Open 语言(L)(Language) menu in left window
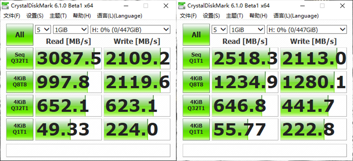 click(x=119, y=16)
